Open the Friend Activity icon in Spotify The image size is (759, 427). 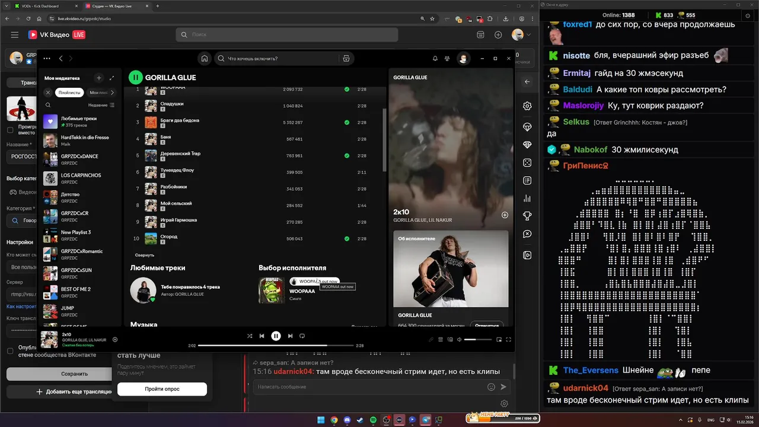447,59
